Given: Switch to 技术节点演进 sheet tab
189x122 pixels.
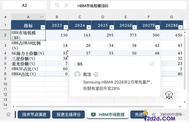Looking at the screenshot, I should 34,114.
